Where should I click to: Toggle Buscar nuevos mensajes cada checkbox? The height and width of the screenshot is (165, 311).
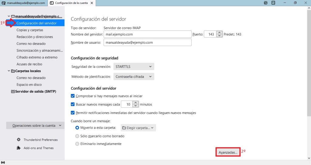(x=73, y=104)
